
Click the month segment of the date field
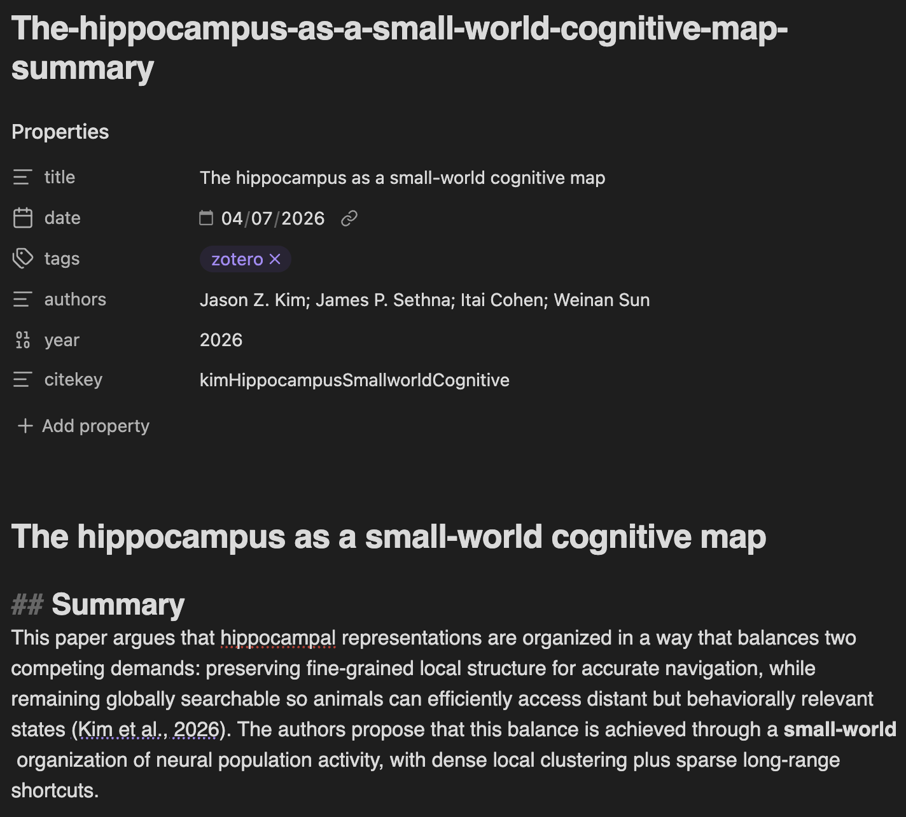coord(232,218)
